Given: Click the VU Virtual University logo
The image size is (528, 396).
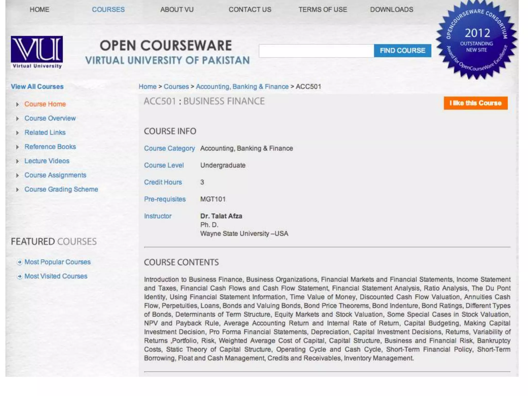Looking at the screenshot, I should (x=37, y=52).
